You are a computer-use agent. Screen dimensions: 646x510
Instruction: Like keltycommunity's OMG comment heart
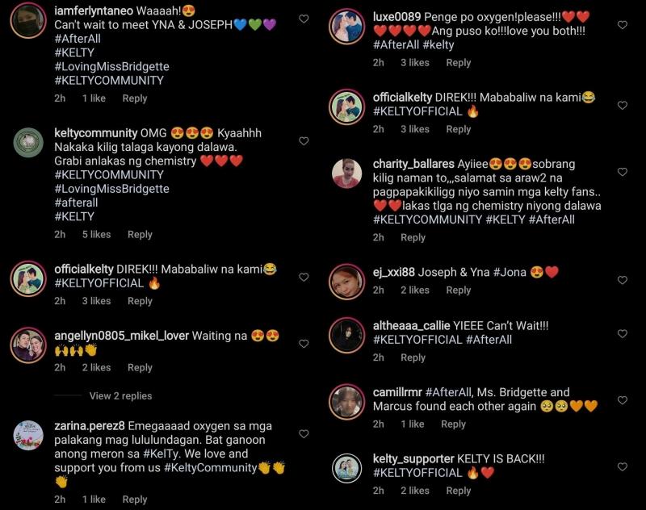pos(304,141)
